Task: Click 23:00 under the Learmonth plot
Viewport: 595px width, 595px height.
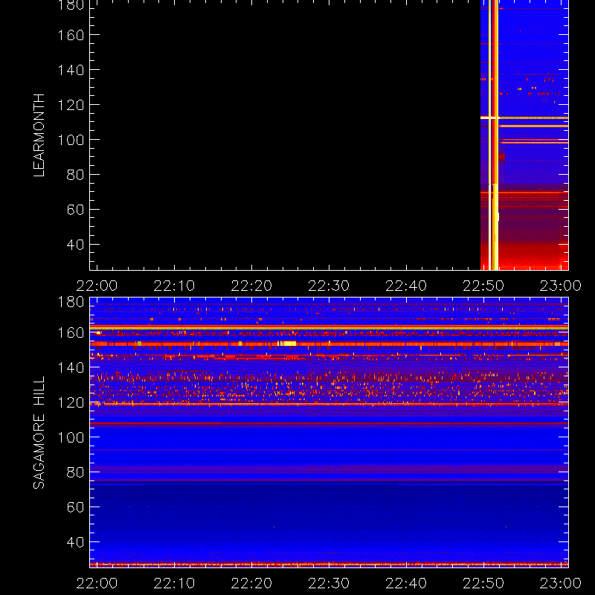Action: pyautogui.click(x=561, y=286)
